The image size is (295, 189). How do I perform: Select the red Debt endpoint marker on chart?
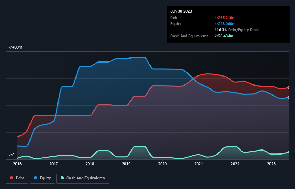(289, 88)
